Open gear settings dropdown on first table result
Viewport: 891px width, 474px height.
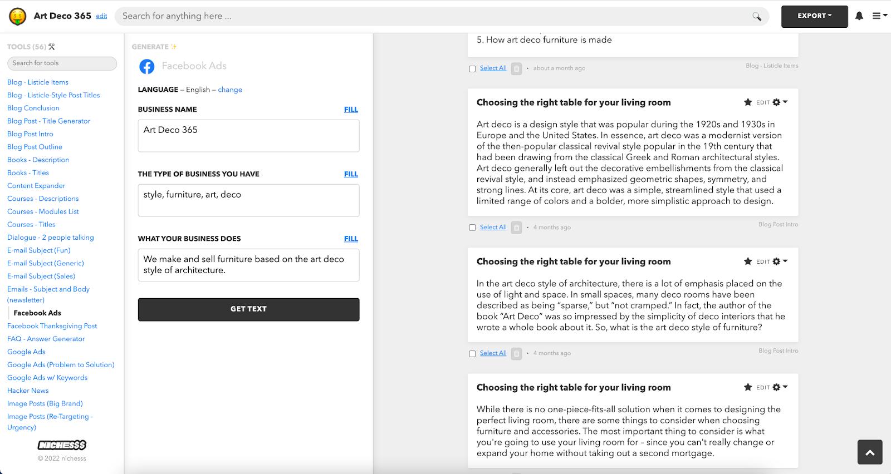780,102
